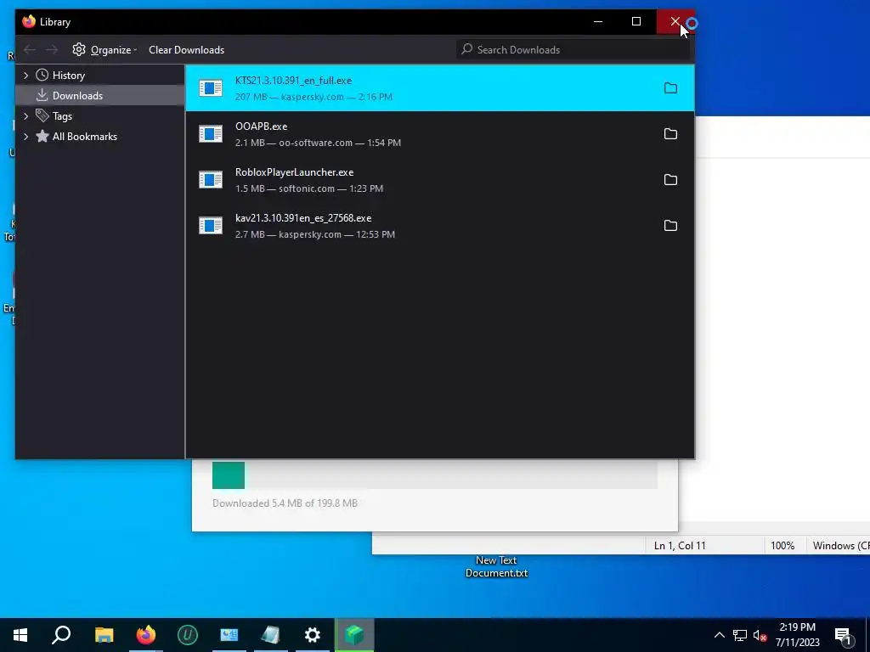Expand the History tree node
Screen dimensions: 870x652
click(x=25, y=75)
